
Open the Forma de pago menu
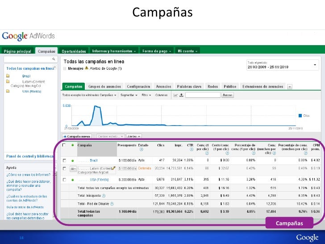(157, 51)
